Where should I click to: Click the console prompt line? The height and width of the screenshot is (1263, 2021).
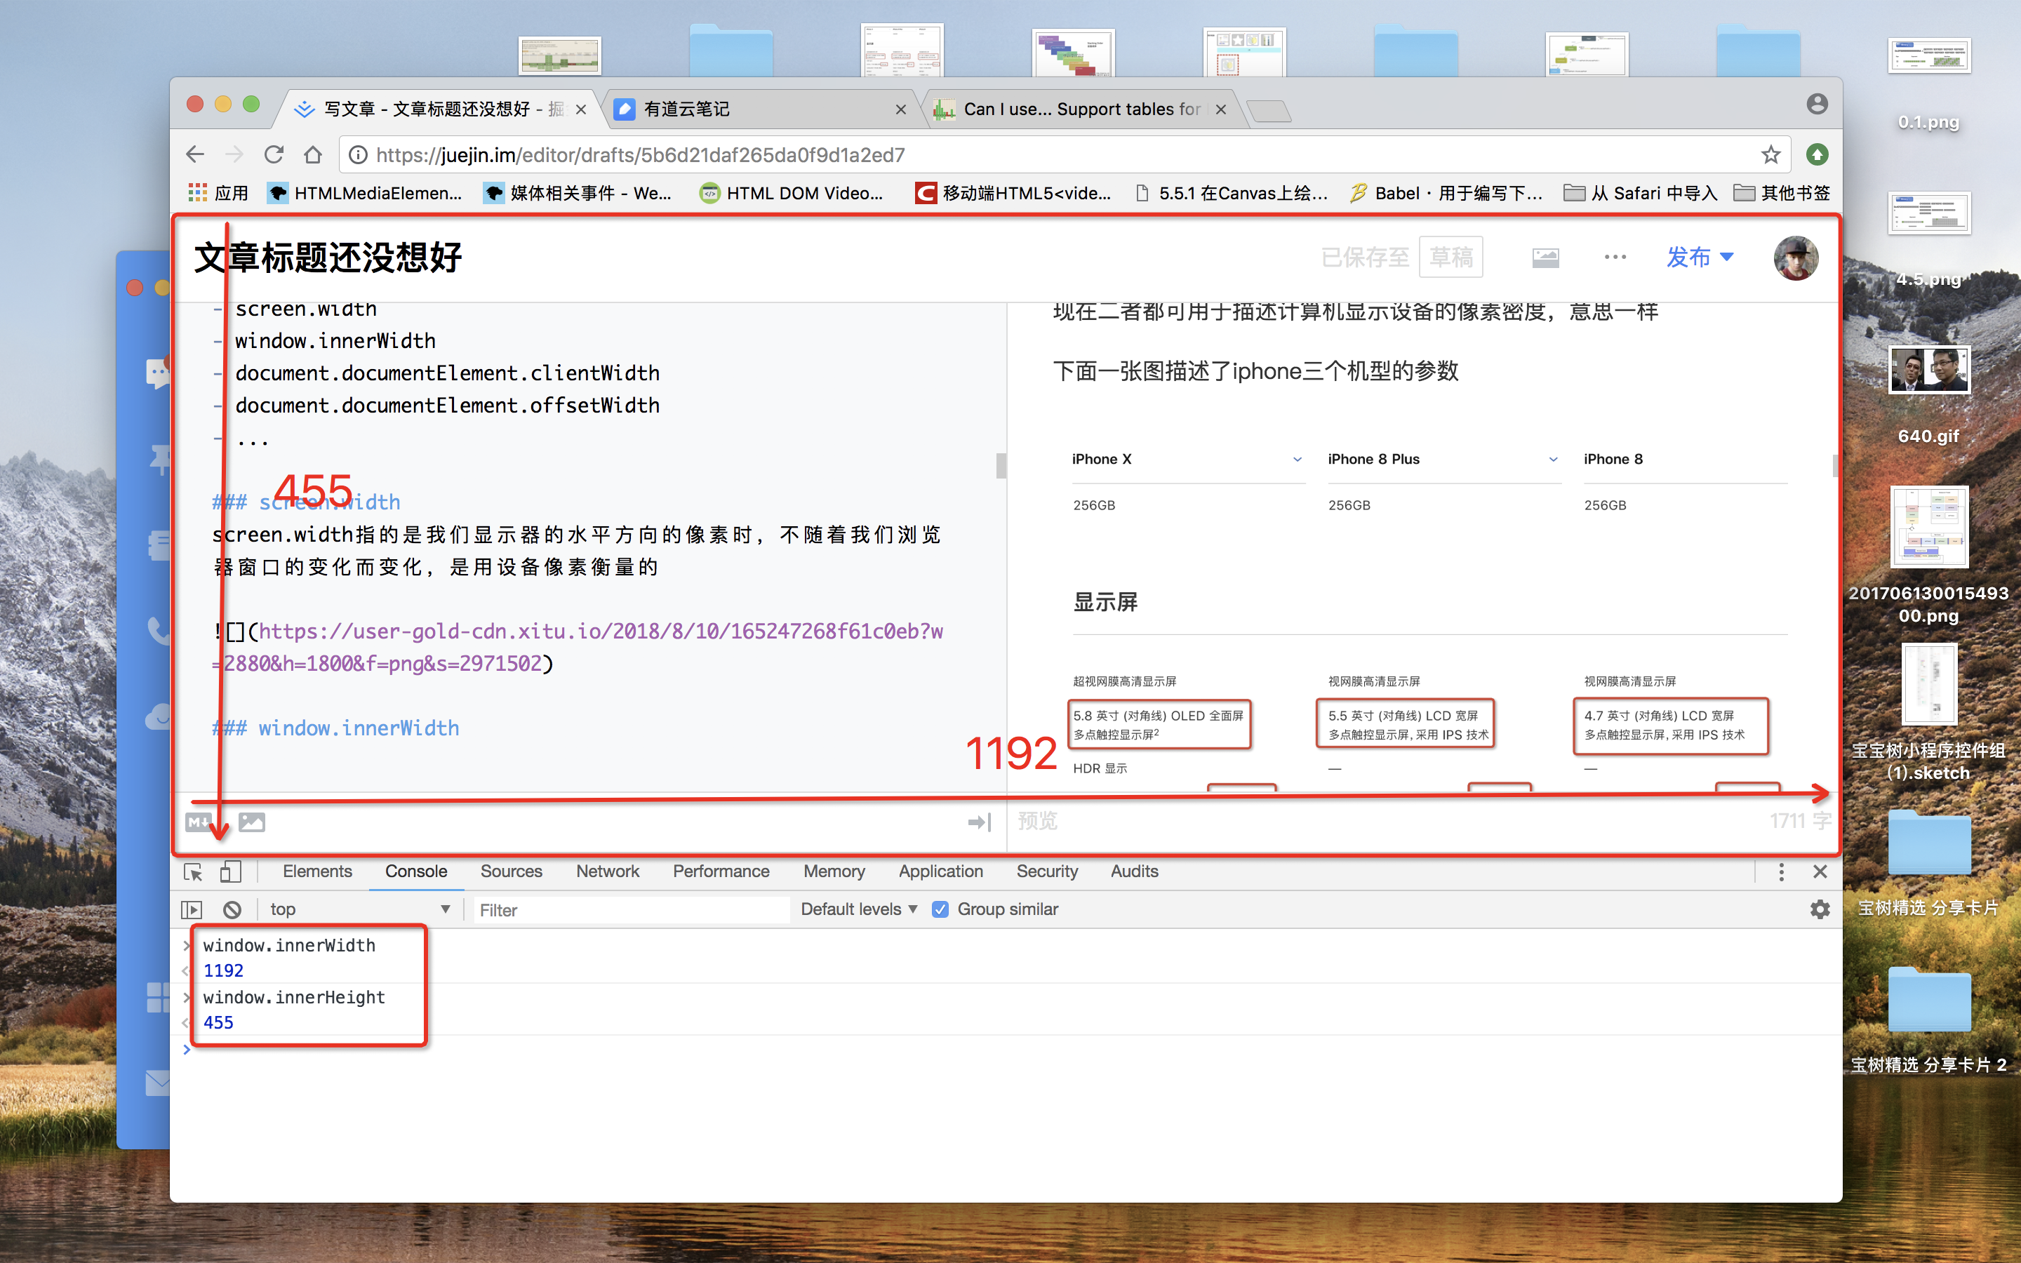[x=1006, y=1049]
